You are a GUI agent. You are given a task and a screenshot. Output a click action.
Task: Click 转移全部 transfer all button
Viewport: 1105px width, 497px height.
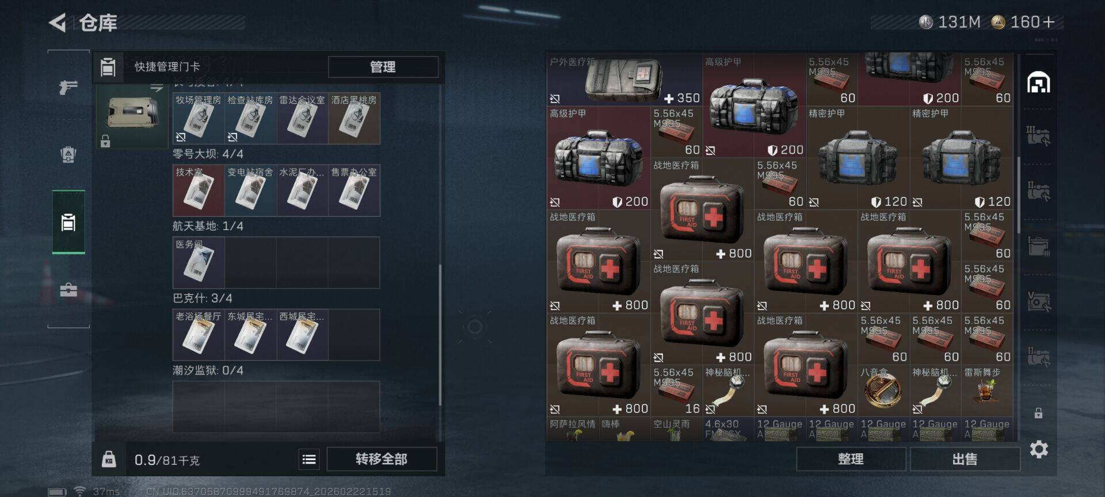[382, 459]
